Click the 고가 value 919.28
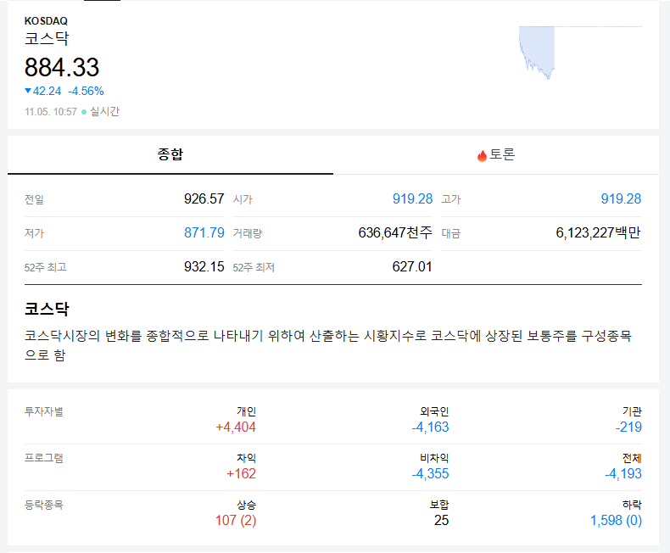The height and width of the screenshot is (553, 670). tap(621, 198)
